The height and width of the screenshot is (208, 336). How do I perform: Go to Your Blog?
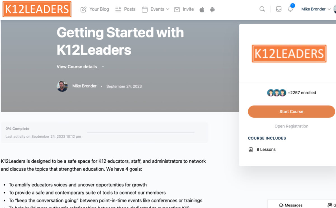pos(95,9)
